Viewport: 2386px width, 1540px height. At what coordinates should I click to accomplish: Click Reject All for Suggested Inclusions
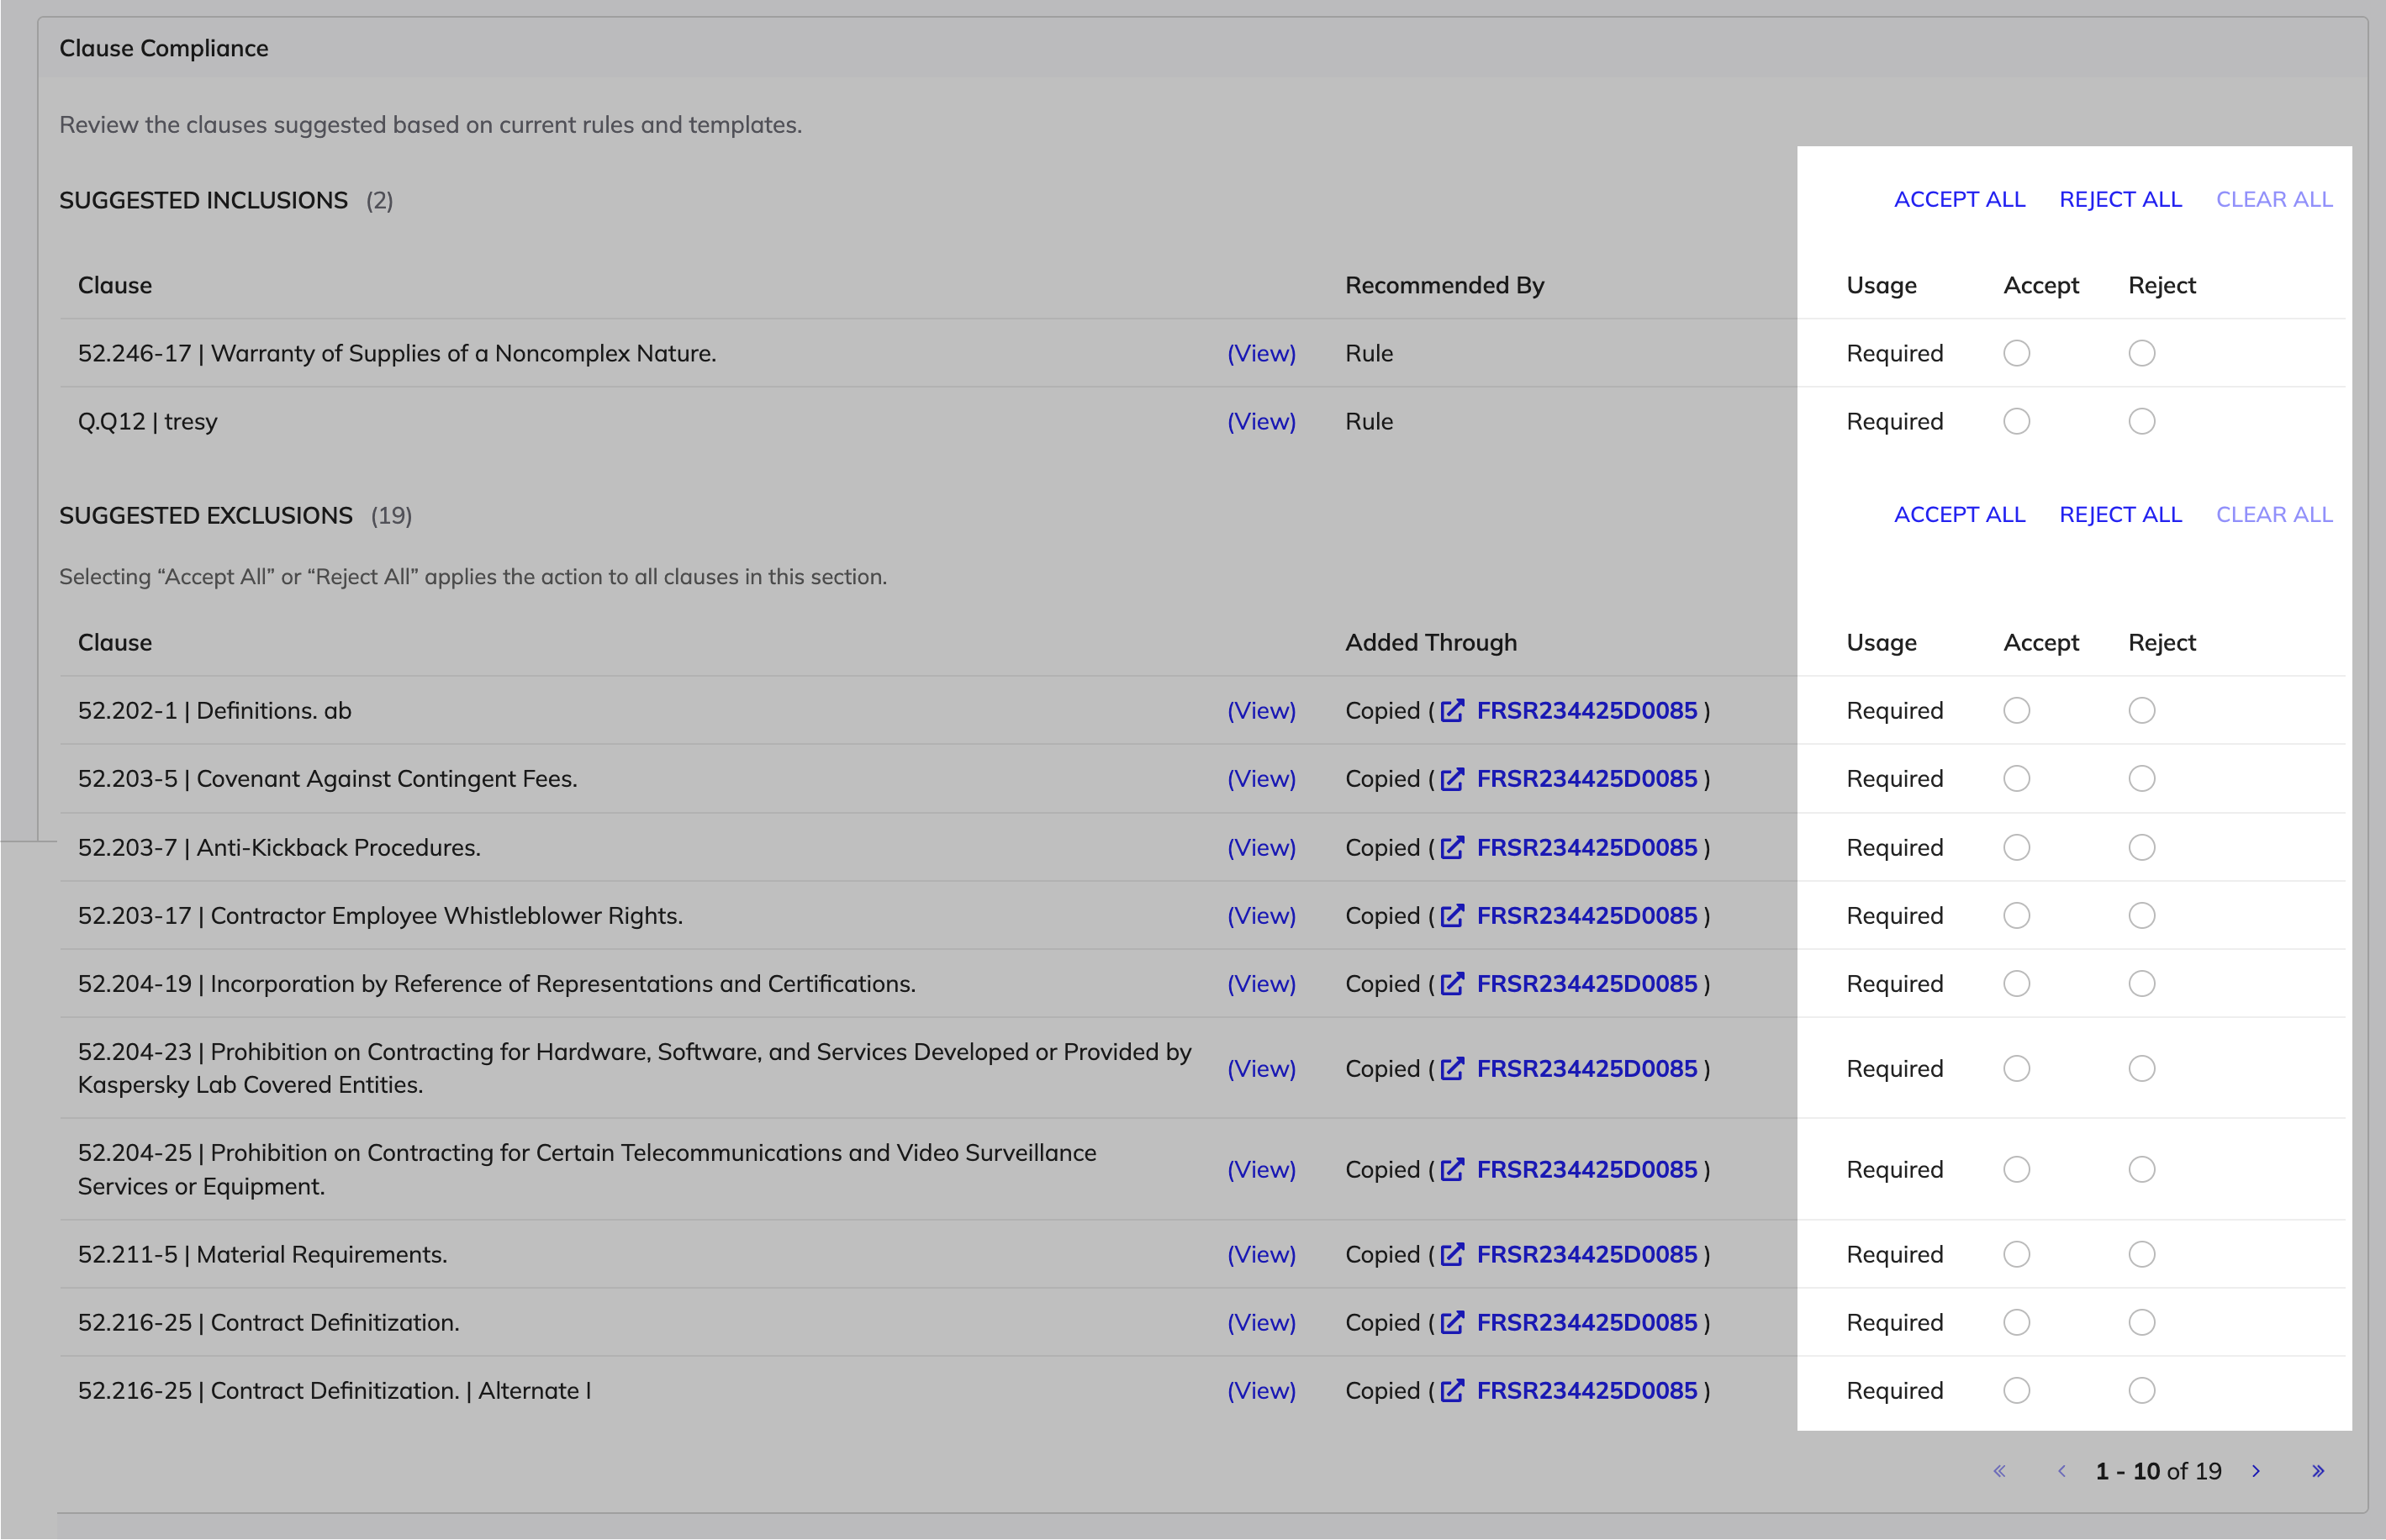[2120, 200]
